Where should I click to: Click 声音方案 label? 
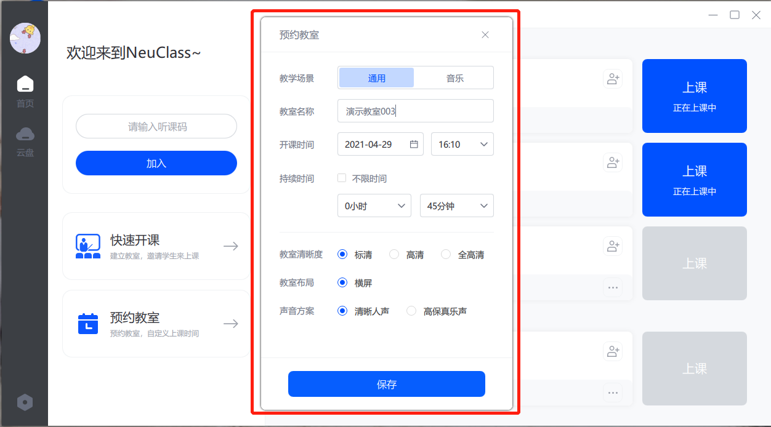pos(297,311)
